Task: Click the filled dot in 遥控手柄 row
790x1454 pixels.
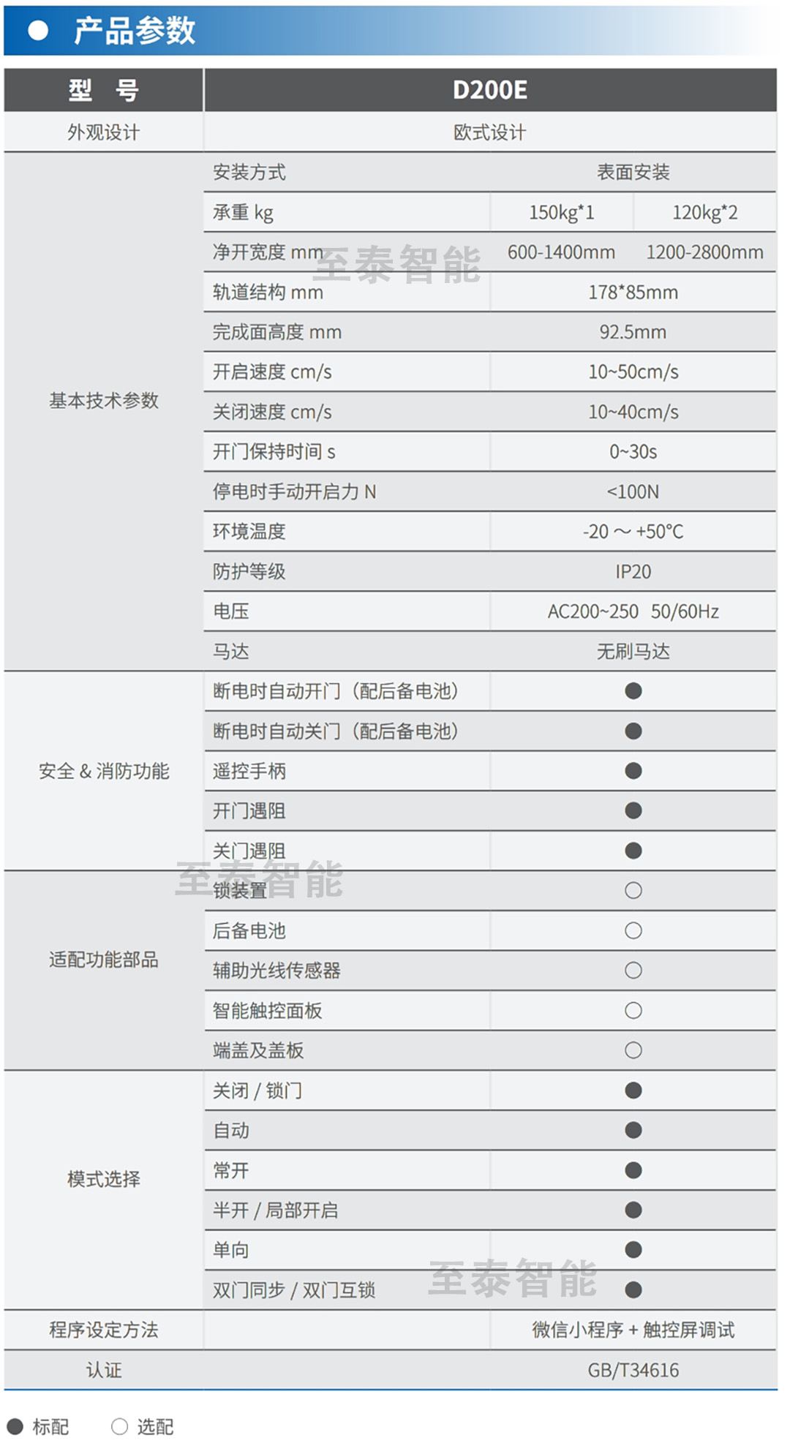Action: pyautogui.click(x=633, y=771)
